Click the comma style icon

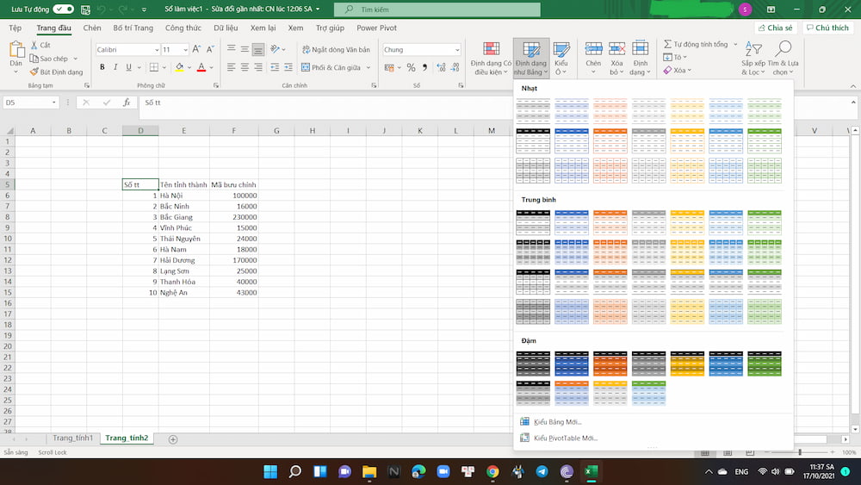coord(424,67)
